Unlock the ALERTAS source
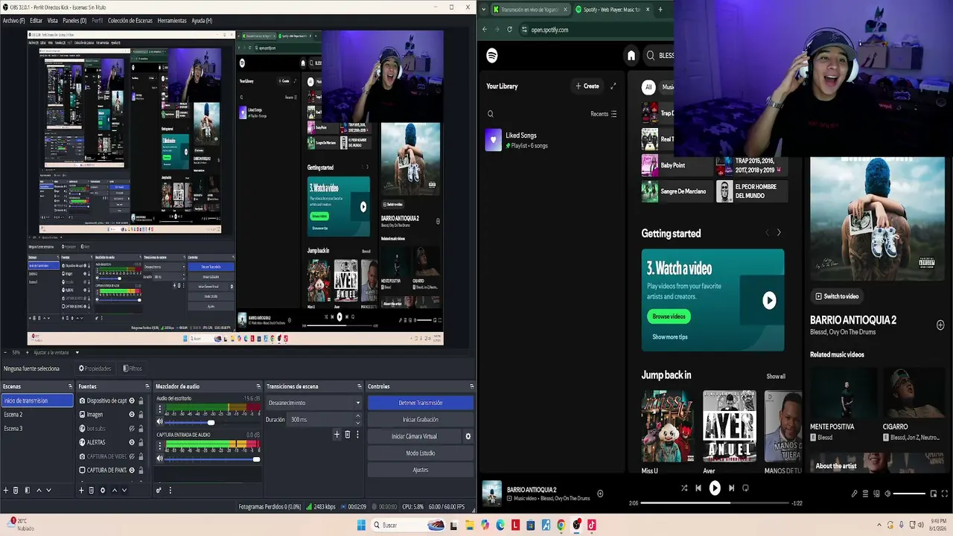The height and width of the screenshot is (536, 953). click(141, 442)
